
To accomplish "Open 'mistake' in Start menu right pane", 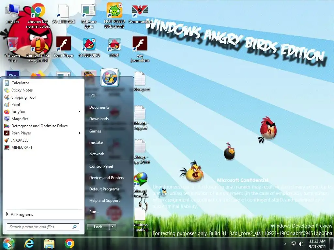I will (x=96, y=143).
